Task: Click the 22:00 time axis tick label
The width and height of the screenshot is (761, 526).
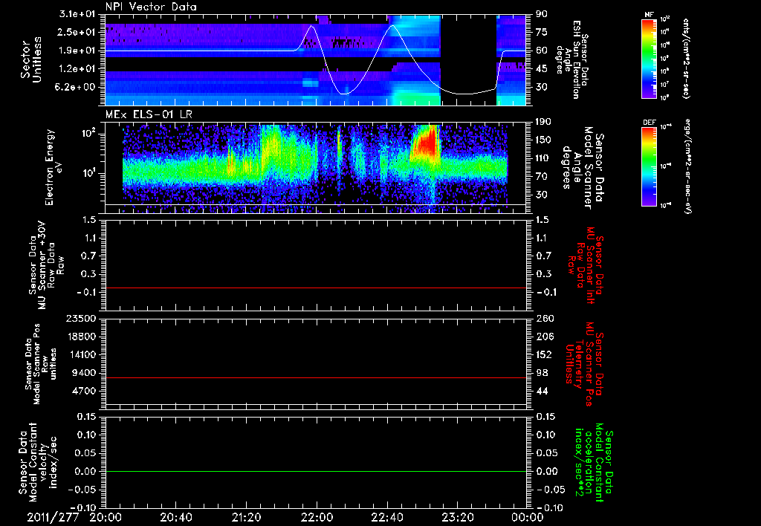Action: [317, 517]
